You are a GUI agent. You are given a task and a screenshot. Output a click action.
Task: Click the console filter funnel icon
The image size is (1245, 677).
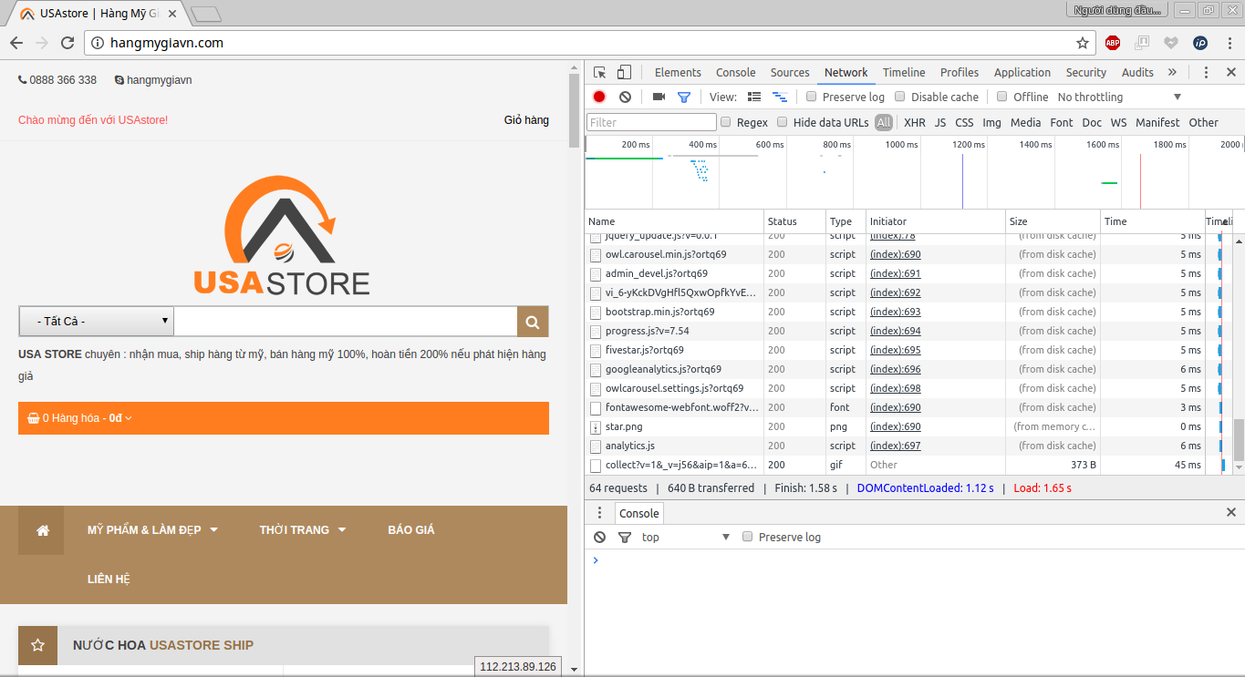pos(625,538)
